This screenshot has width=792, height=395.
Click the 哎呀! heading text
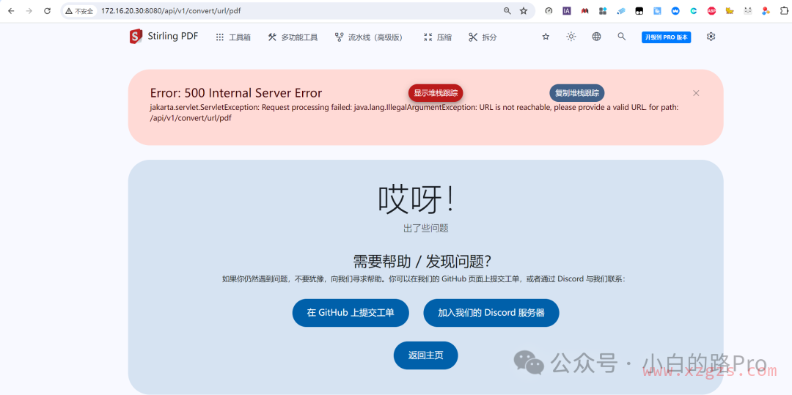[x=417, y=199]
